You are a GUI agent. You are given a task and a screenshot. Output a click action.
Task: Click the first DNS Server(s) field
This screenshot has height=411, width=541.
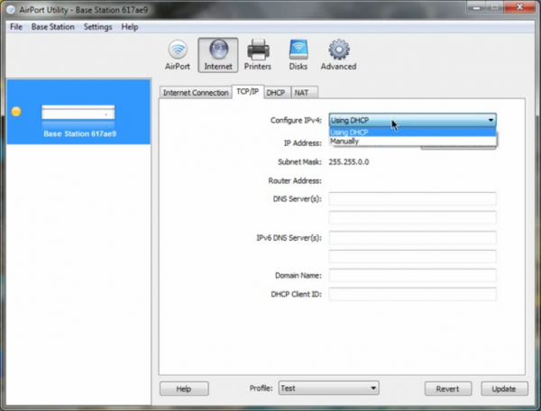413,199
